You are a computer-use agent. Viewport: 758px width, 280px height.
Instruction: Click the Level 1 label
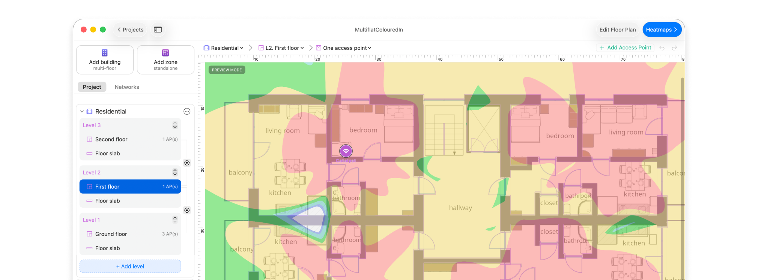click(91, 220)
